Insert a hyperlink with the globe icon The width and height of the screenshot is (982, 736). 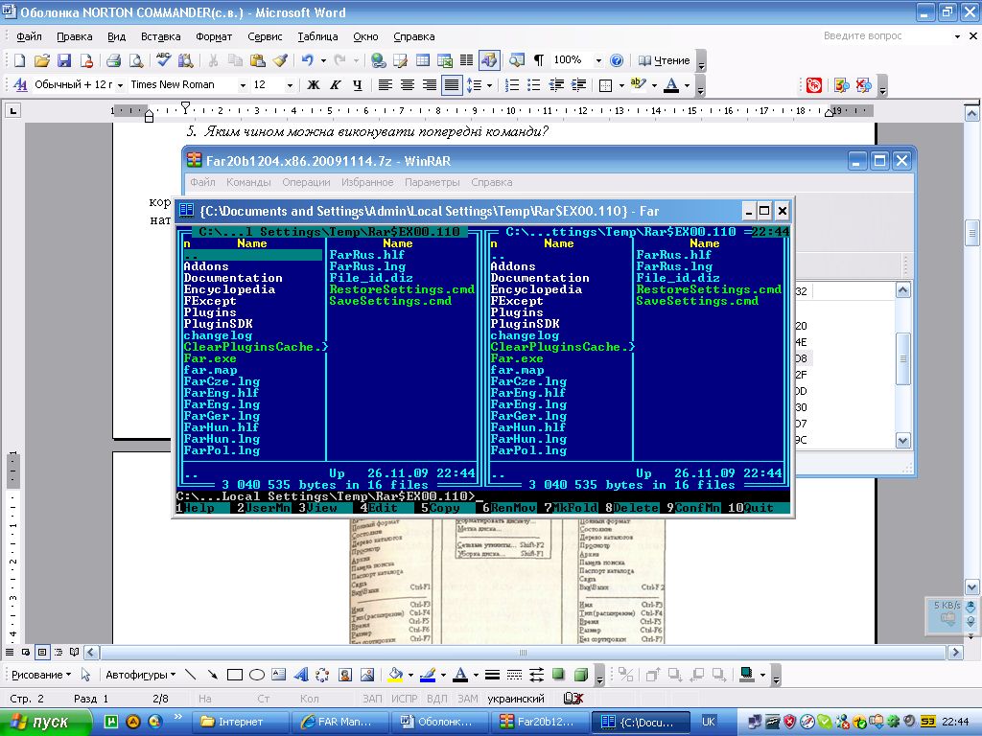tap(378, 60)
